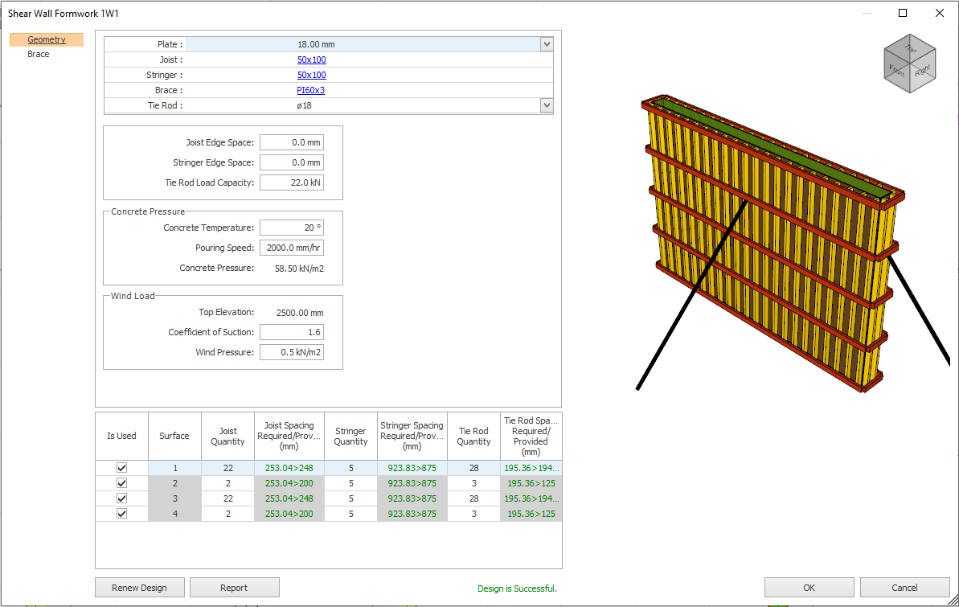Image resolution: width=959 pixels, height=607 pixels.
Task: Click the Right face of the view cube
Action: click(x=924, y=70)
